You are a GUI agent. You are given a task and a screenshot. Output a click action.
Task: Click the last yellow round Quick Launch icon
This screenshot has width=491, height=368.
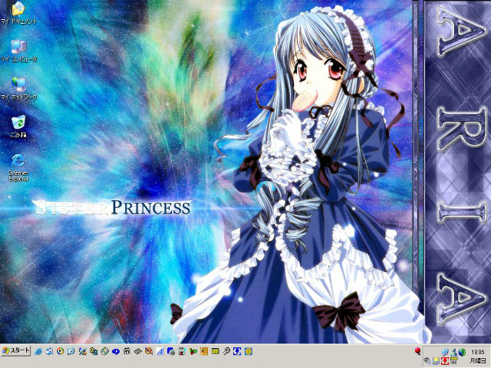click(x=249, y=350)
